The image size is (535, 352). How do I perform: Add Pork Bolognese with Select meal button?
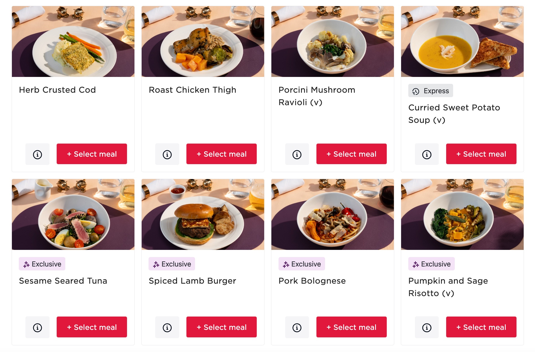click(x=351, y=327)
